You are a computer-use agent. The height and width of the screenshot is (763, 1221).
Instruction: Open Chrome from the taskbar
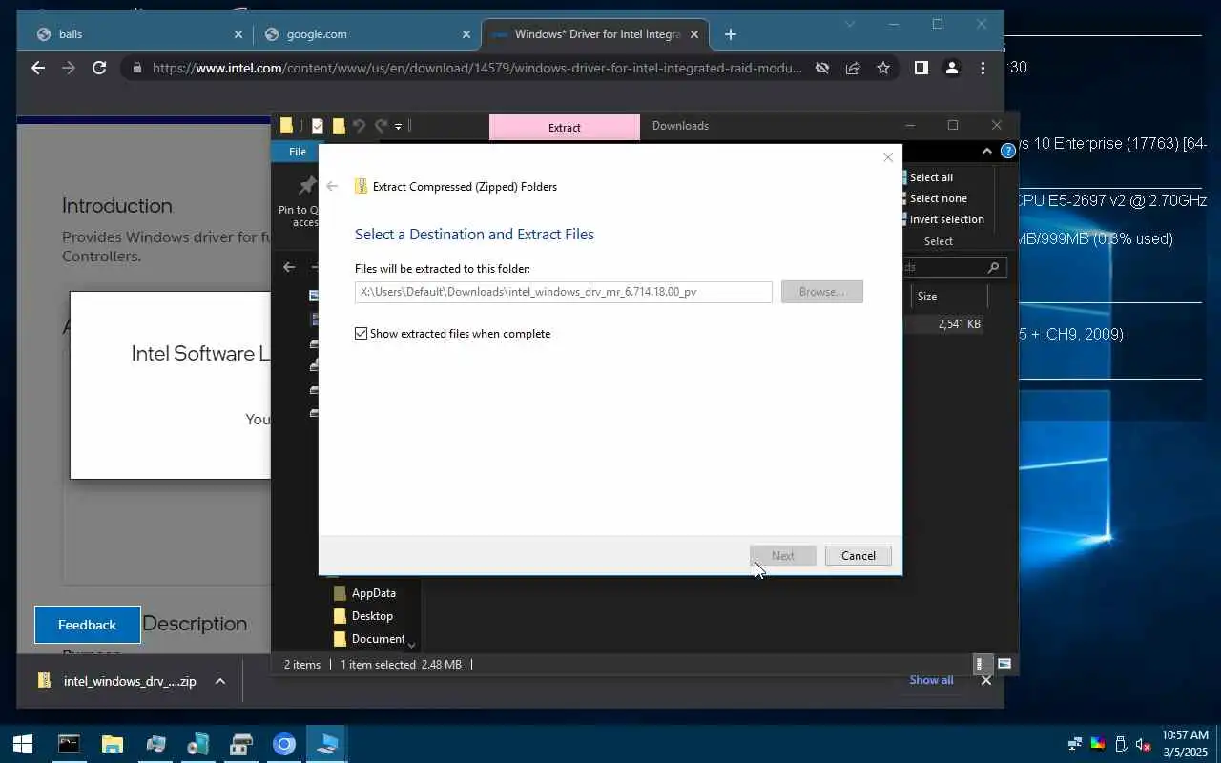click(284, 744)
